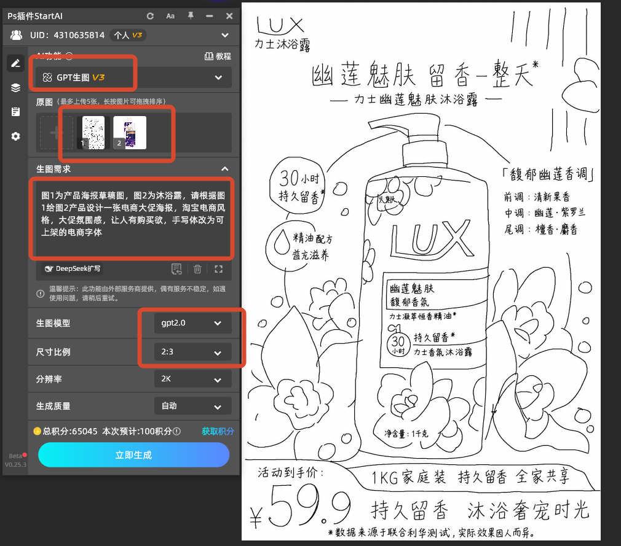
Task: Close the Ps插件StartAI panel
Action: [229, 16]
